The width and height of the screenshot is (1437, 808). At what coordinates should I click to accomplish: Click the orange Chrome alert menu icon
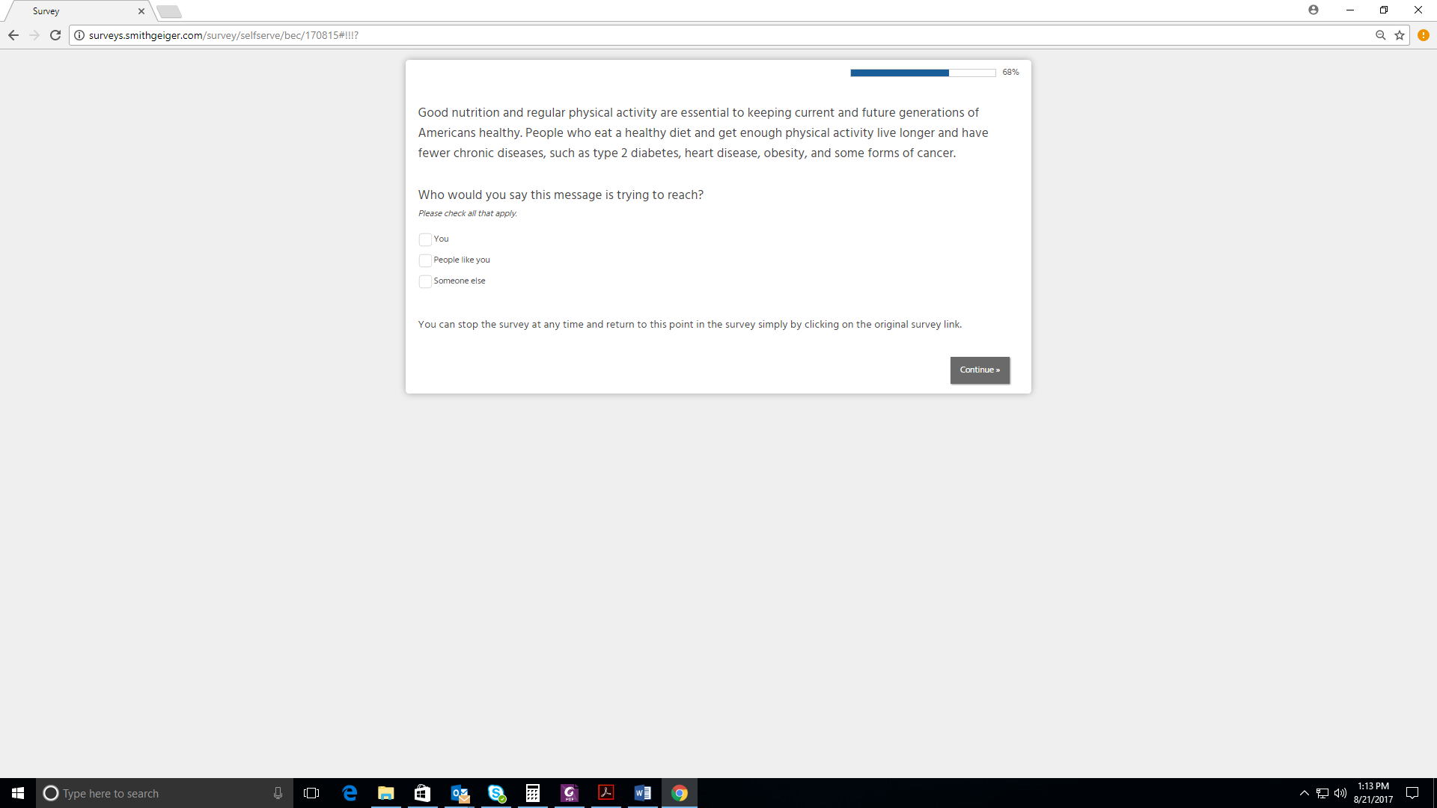pos(1423,35)
